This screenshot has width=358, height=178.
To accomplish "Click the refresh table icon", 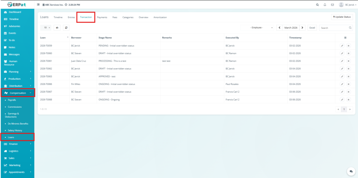I will (x=66, y=28).
